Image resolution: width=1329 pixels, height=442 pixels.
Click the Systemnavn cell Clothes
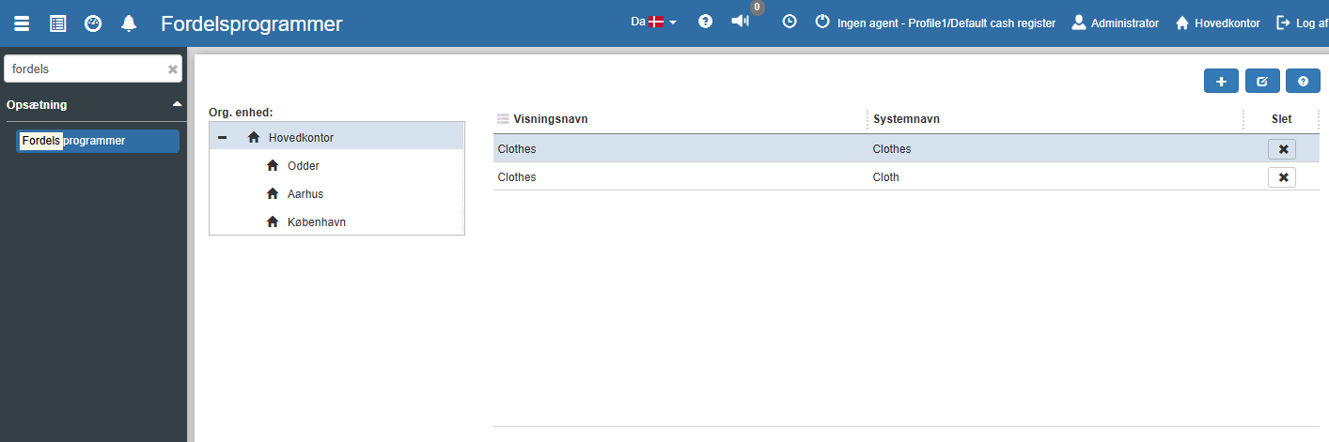(892, 148)
